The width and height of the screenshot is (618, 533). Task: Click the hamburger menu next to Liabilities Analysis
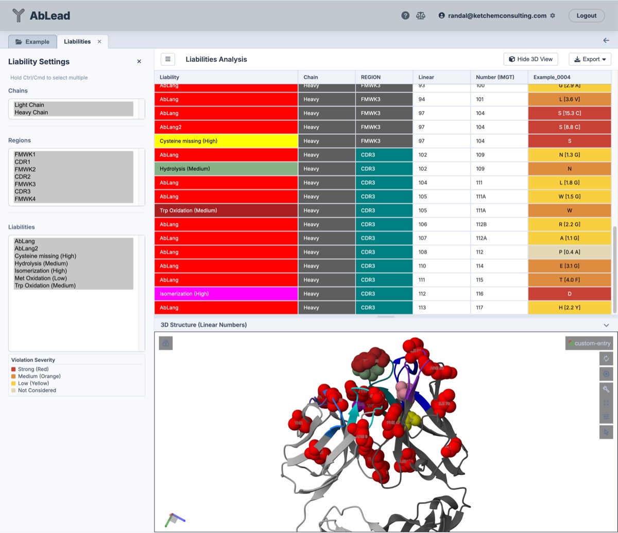(x=168, y=59)
